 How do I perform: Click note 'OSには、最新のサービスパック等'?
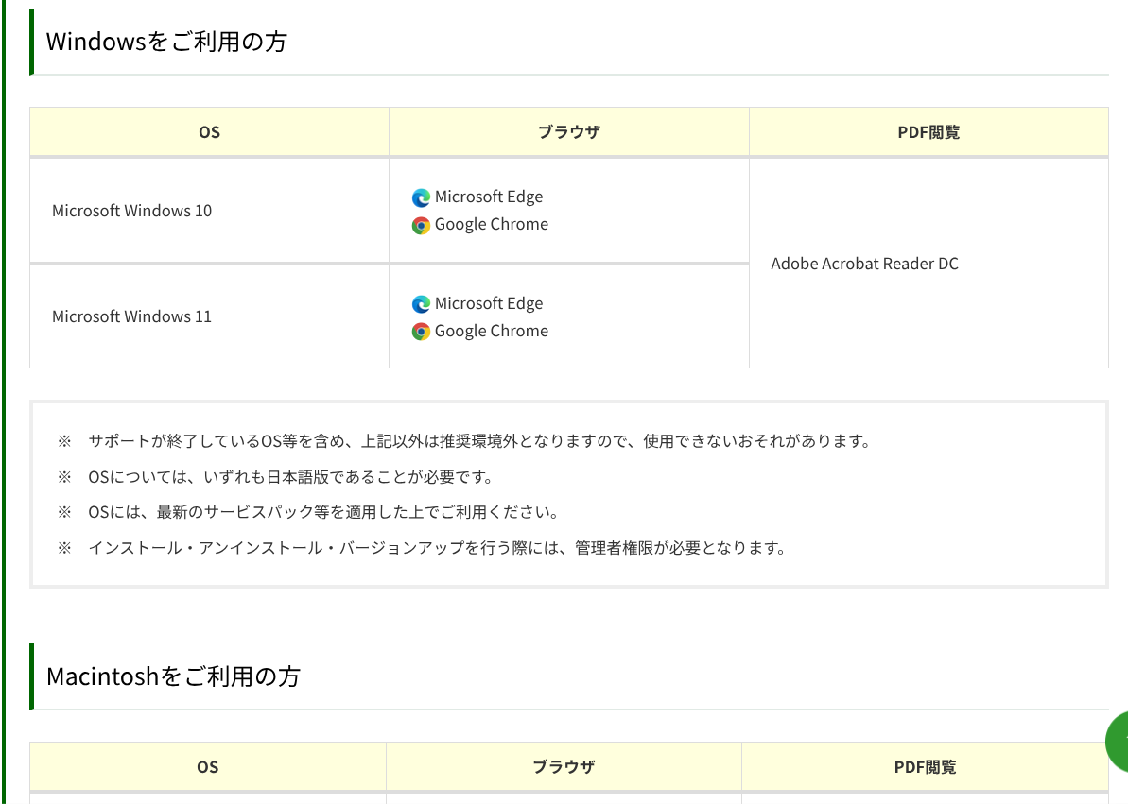coord(324,512)
